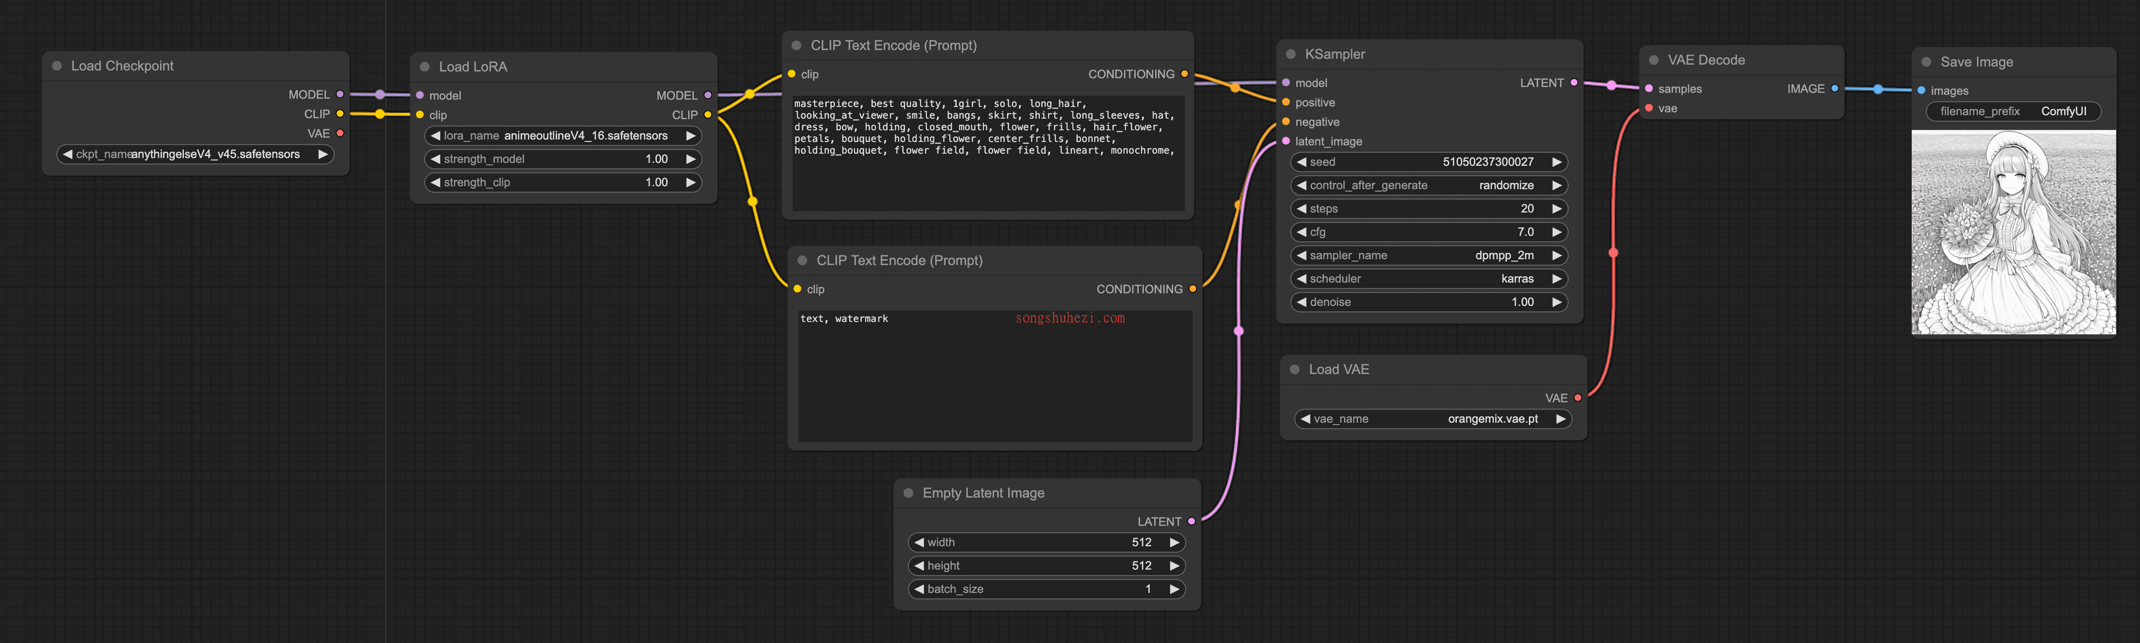The height and width of the screenshot is (643, 2140).
Task: Increase steps with its right arrow
Action: click(x=1557, y=208)
